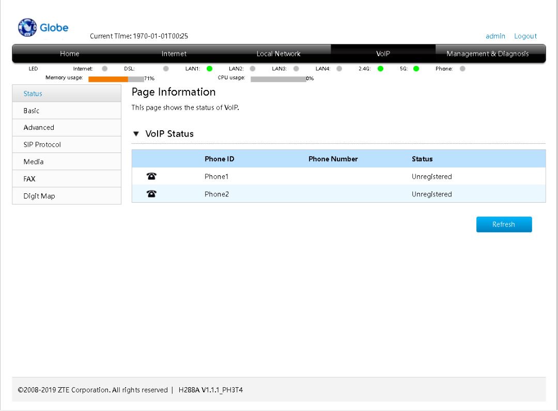Click the Globe logo
This screenshot has height=411, width=558.
coord(43,28)
